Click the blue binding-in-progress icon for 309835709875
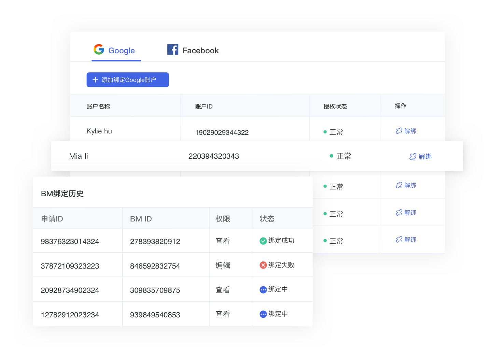The image size is (502, 359). pyautogui.click(x=263, y=290)
